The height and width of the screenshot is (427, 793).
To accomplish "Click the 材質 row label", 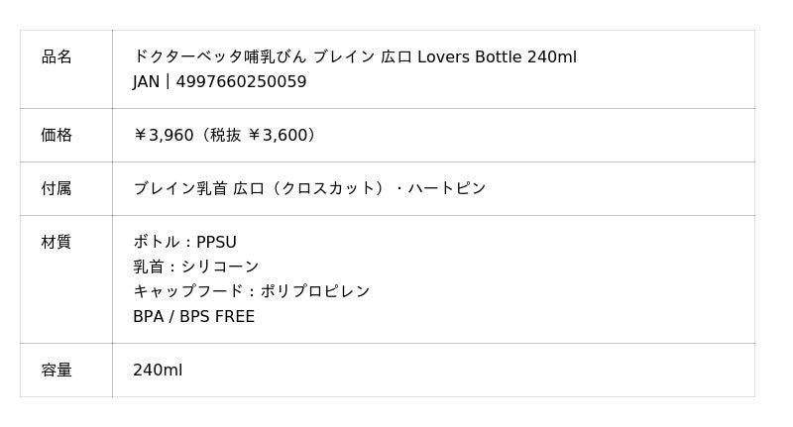I will pos(57,242).
